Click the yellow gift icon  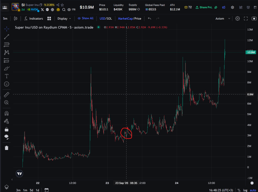pyautogui.click(x=58, y=9)
